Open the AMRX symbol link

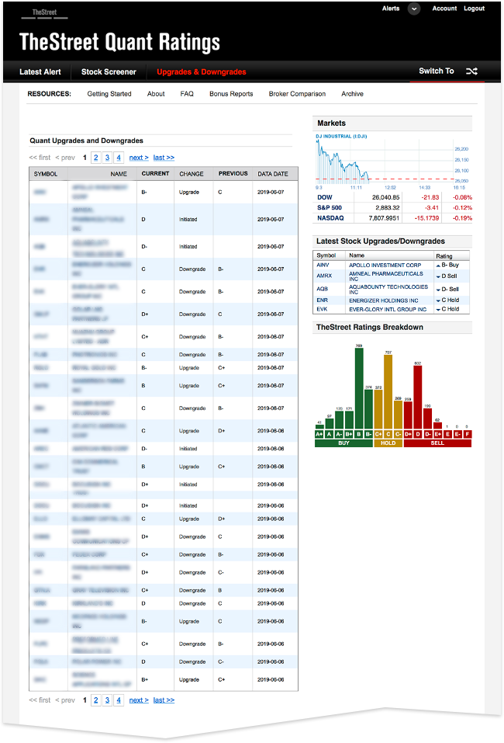point(324,276)
